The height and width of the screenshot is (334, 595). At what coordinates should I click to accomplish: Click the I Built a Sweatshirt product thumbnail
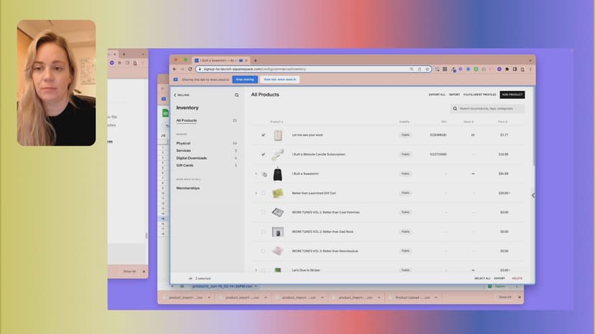click(277, 173)
